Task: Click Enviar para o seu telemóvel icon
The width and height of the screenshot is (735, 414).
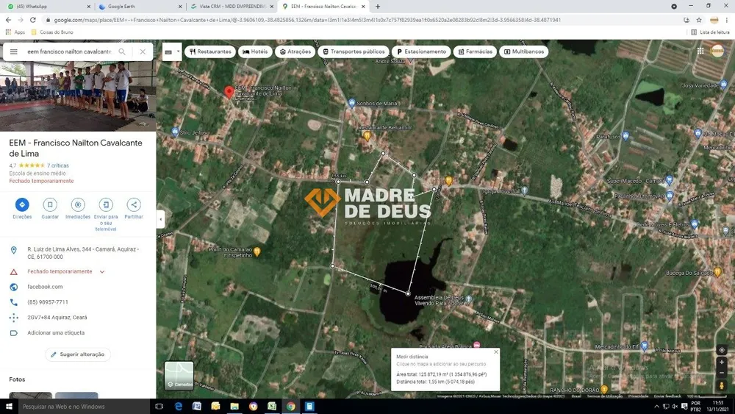Action: (x=106, y=205)
